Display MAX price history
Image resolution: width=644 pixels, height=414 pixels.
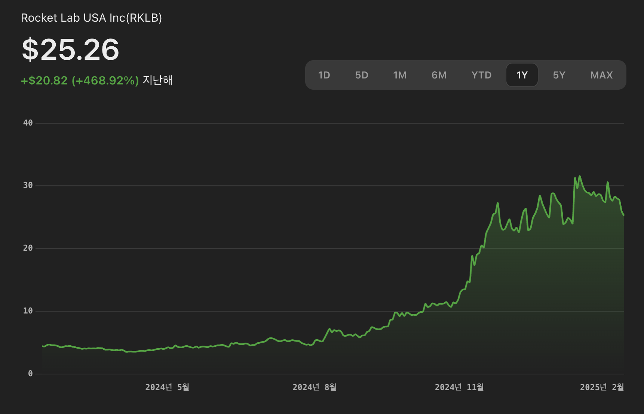point(601,75)
